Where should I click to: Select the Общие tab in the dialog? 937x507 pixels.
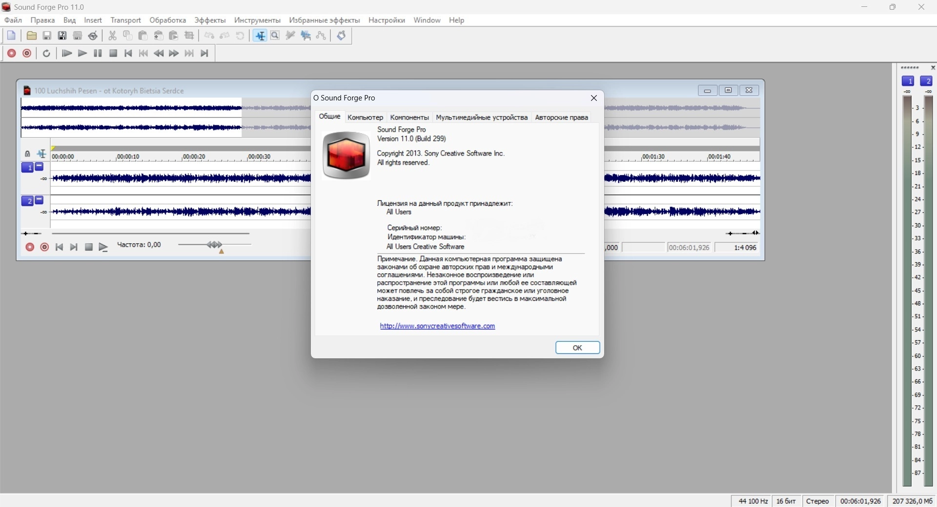(330, 117)
